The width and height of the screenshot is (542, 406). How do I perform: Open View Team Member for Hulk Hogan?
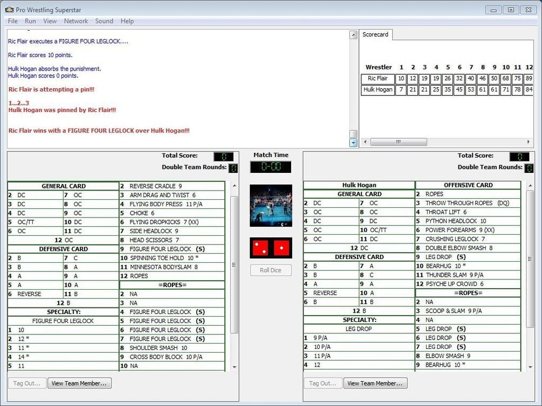click(375, 383)
